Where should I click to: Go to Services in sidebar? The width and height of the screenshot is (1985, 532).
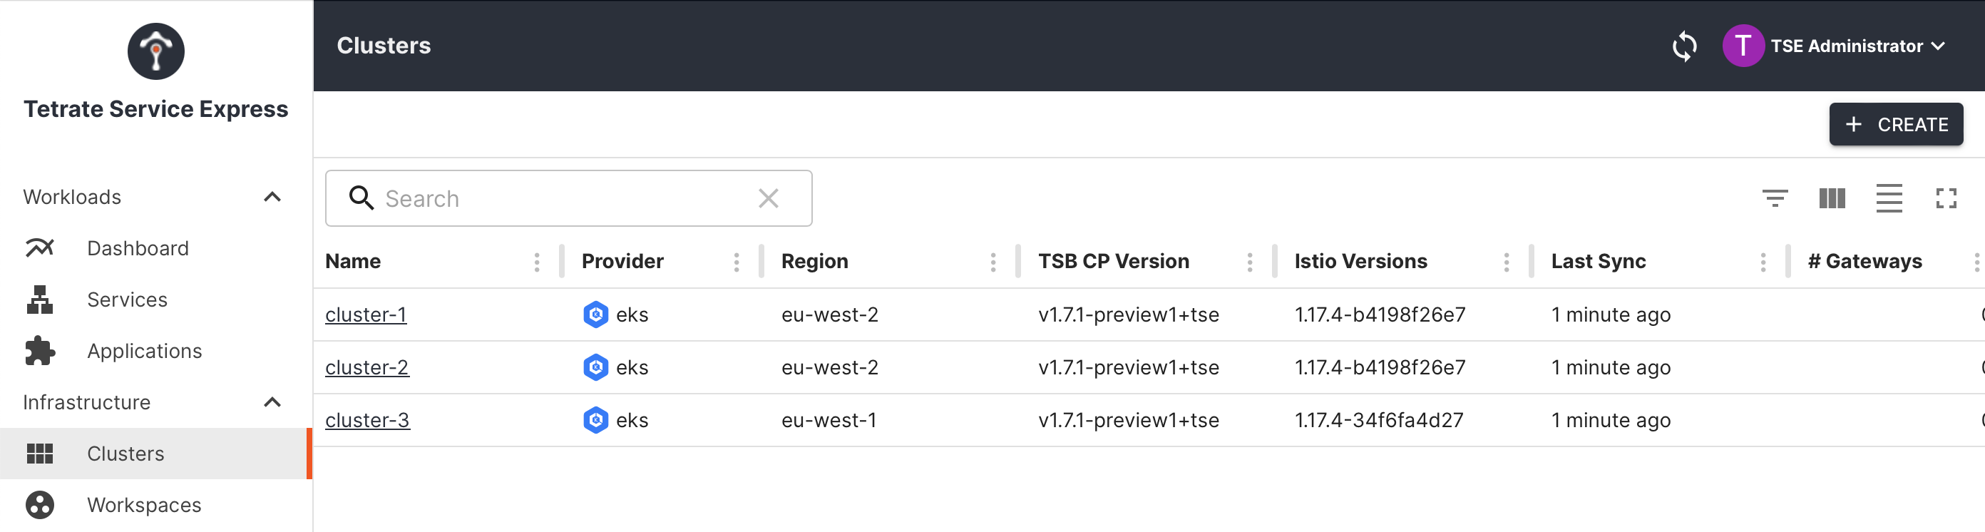coord(127,300)
